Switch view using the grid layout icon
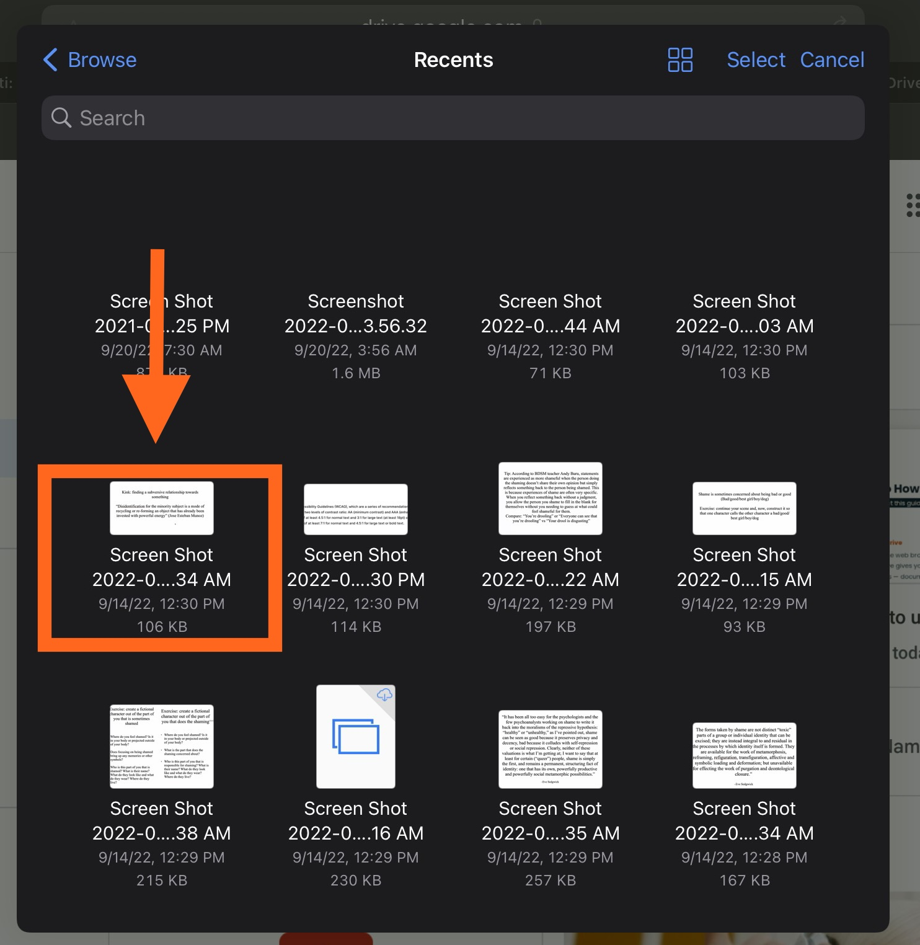This screenshot has height=945, width=920. pyautogui.click(x=680, y=60)
